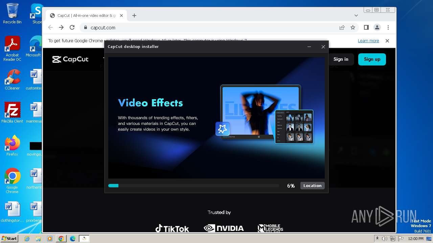Open the maintenan Word document icon
The width and height of the screenshot is (433, 243).
click(x=34, y=112)
